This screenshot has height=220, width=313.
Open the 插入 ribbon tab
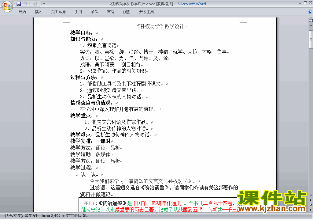coord(38,12)
